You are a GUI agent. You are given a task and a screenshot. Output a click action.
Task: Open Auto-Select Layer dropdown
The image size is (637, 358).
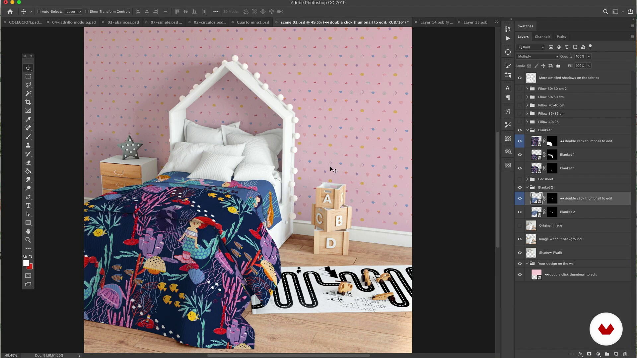click(73, 12)
